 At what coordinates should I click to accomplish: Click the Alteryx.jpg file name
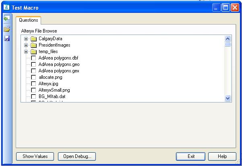48,84
